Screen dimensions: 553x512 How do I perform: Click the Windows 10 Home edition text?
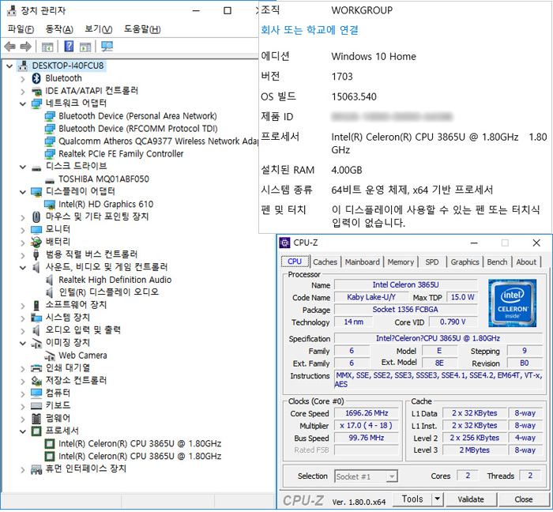pyautogui.click(x=374, y=57)
